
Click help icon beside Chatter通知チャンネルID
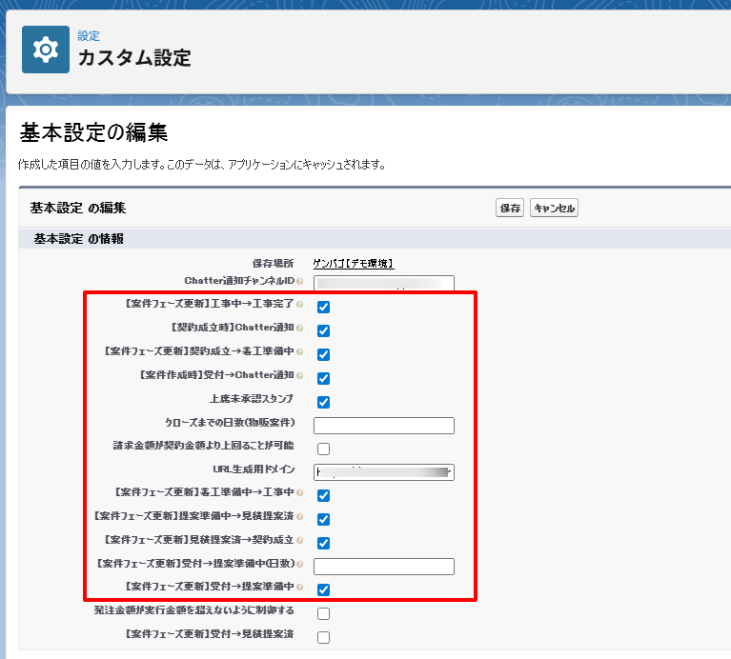[x=300, y=282]
